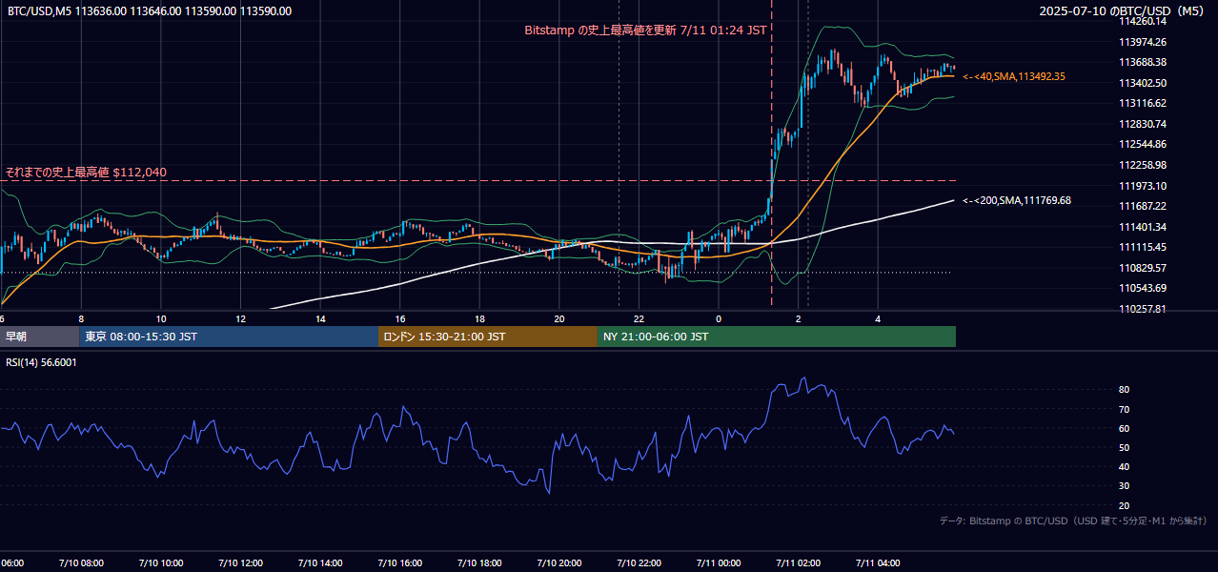
Task: Click the 40 level on the RSI scale
Action: tap(1124, 466)
